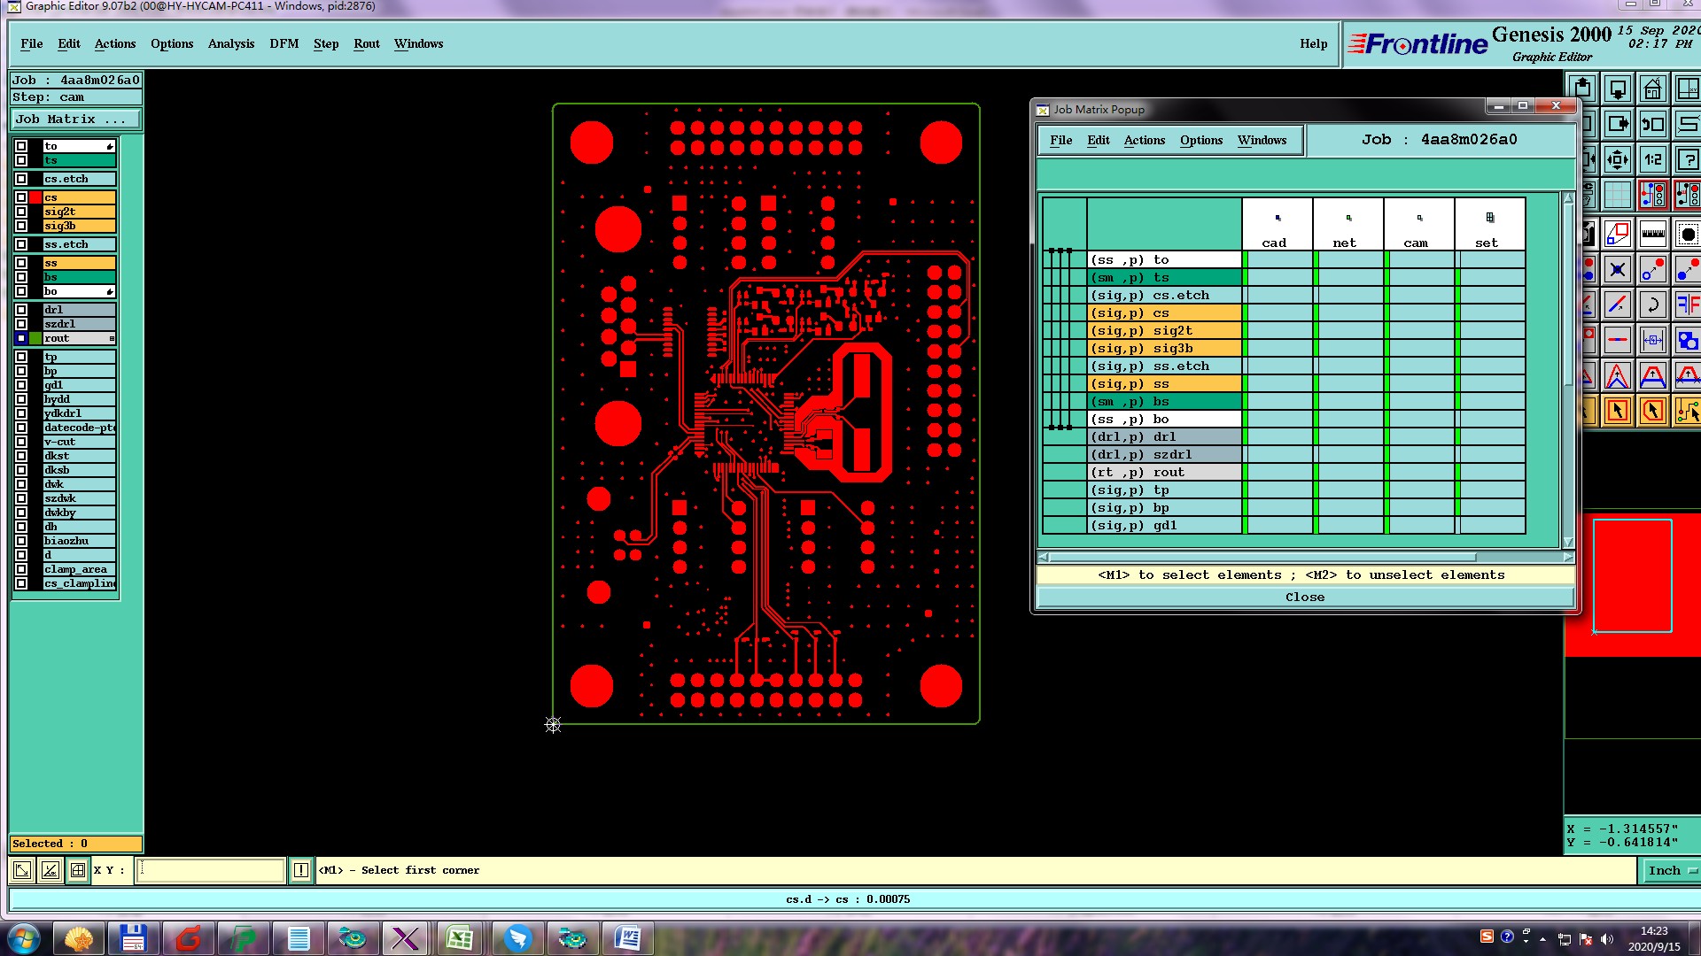Open Actions menu in Job Matrix Popup
Viewport: 1701px width, 956px height.
(1144, 140)
